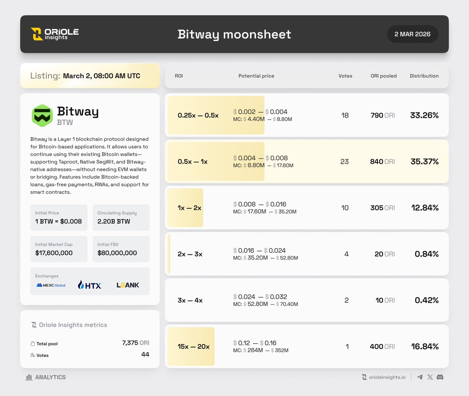This screenshot has width=469, height=396.
Task: Click the Initial FDV $80,000,000 card
Action: [121, 249]
